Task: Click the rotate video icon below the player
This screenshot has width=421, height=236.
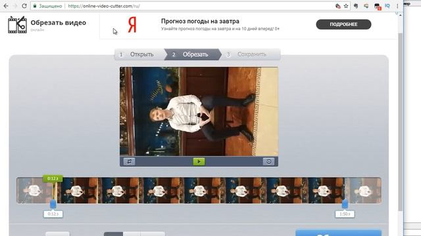Action: coord(129,161)
